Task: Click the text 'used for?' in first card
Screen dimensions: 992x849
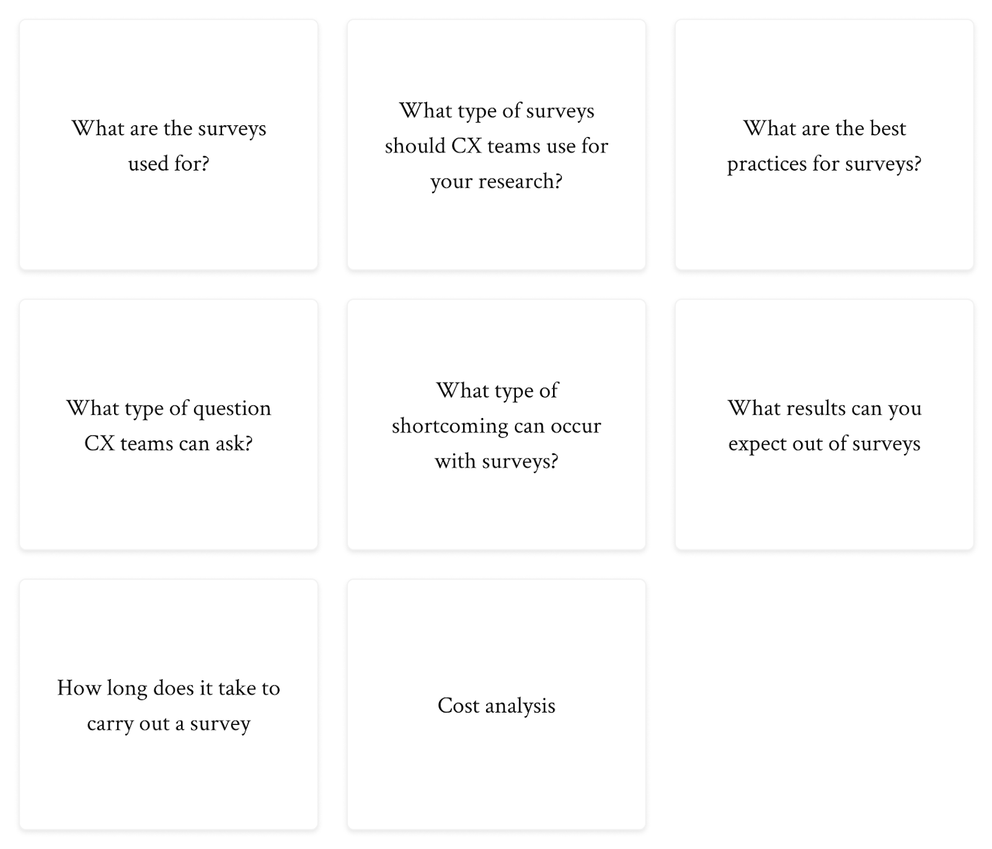Action: point(169,164)
